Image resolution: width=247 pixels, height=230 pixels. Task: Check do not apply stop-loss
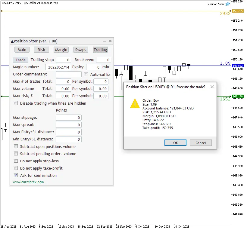16,161
